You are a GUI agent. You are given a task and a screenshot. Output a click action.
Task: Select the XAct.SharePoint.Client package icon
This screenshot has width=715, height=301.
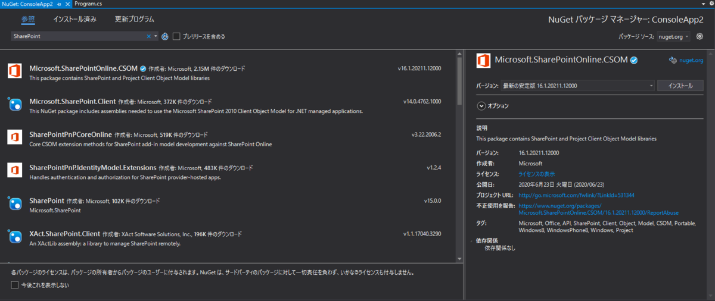point(15,237)
